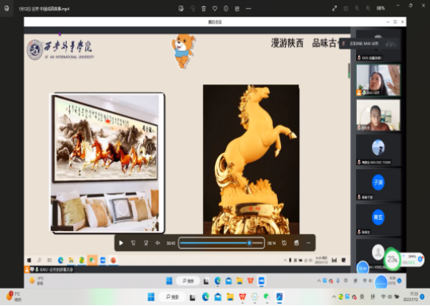
Task: Toggle repeat mode in the player bar
Action: point(284,243)
